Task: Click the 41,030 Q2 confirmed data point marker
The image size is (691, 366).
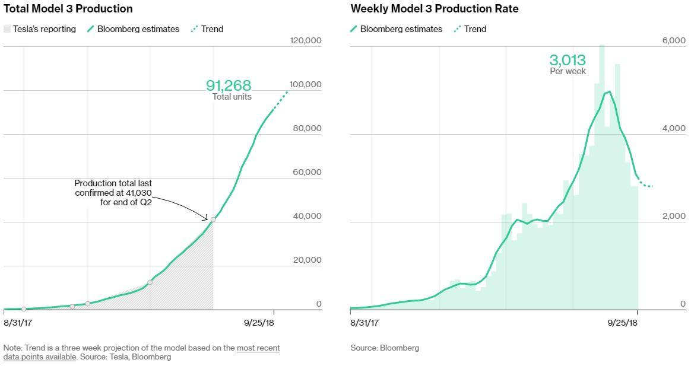Action: coord(213,219)
